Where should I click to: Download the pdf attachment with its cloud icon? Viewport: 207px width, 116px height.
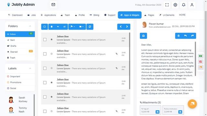coord(158,112)
